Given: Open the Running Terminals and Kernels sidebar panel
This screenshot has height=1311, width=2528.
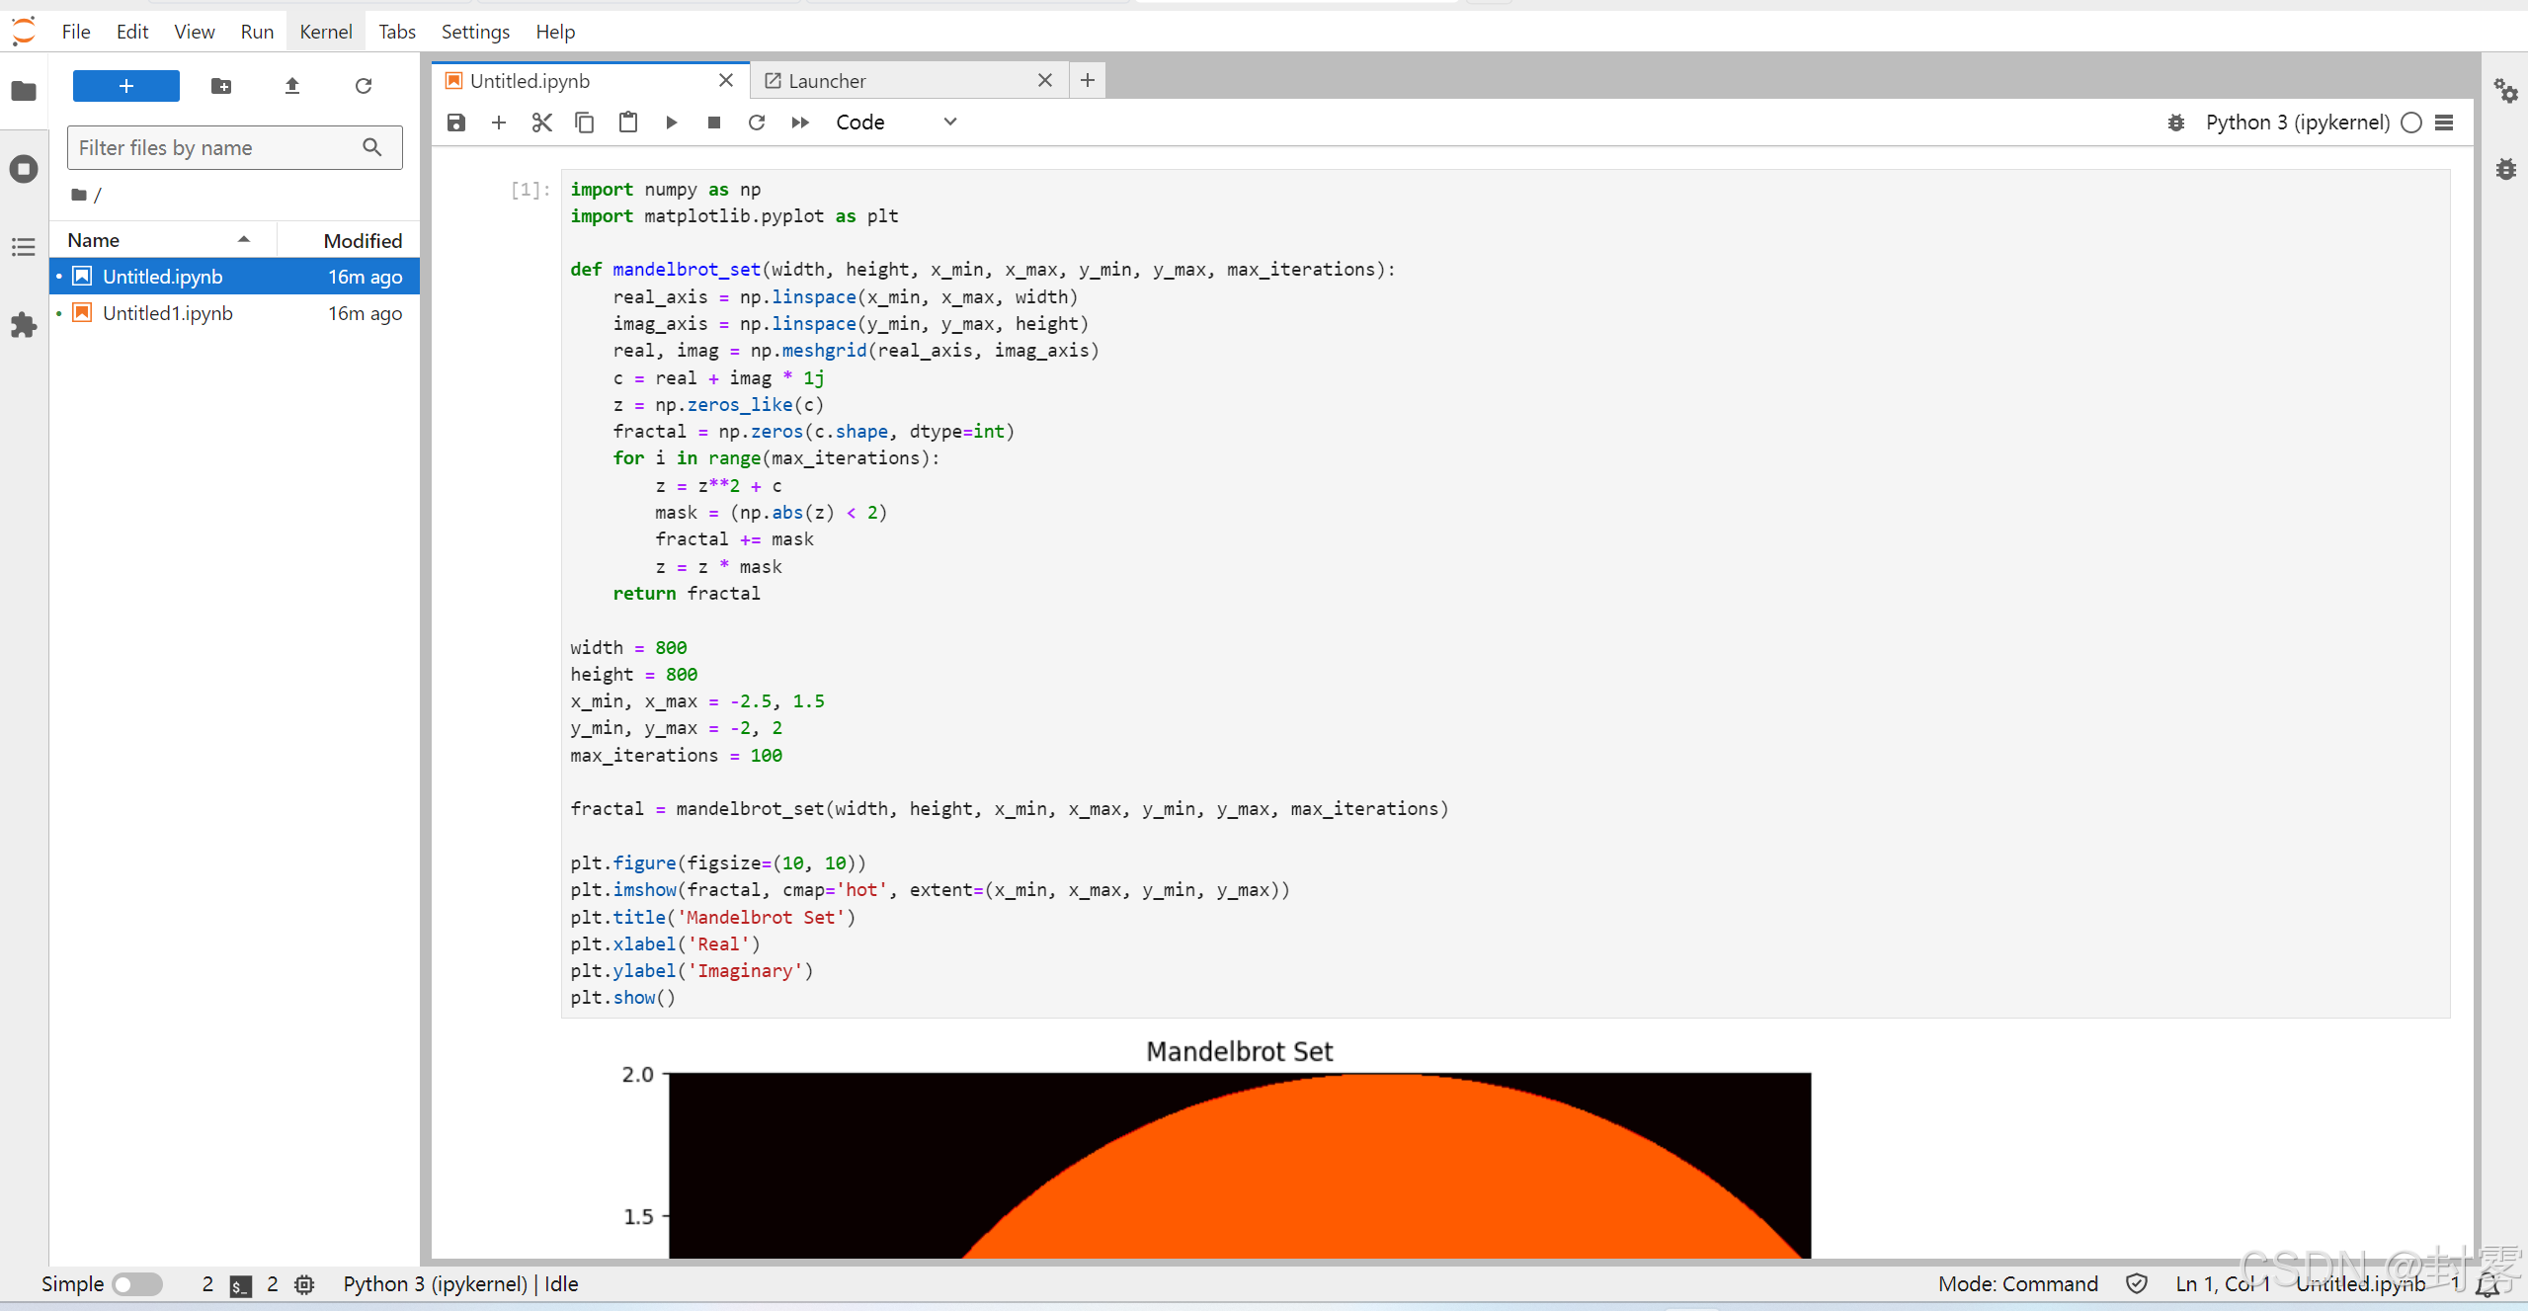Looking at the screenshot, I should [x=24, y=169].
